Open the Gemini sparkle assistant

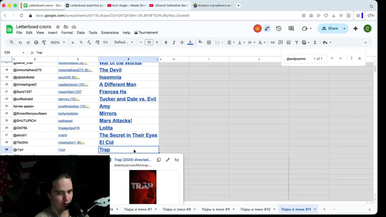(x=356, y=28)
